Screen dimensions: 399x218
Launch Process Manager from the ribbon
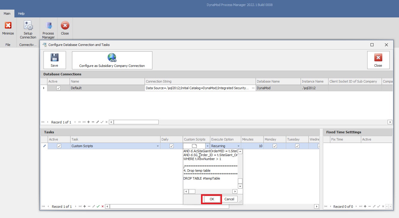[48, 30]
